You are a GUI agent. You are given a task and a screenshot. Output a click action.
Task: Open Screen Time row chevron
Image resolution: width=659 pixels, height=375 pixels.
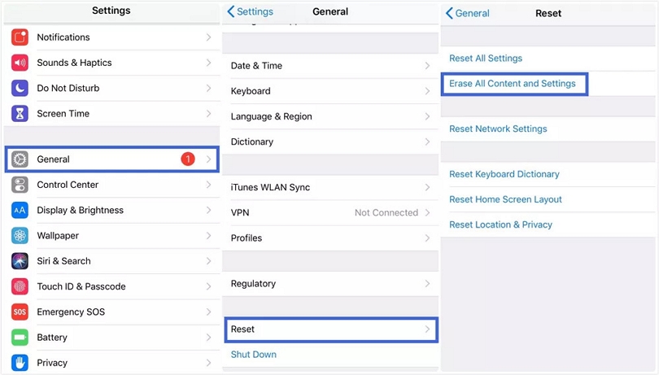(208, 114)
